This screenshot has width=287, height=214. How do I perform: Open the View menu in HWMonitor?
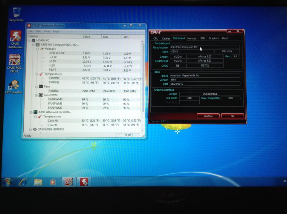point(47,31)
